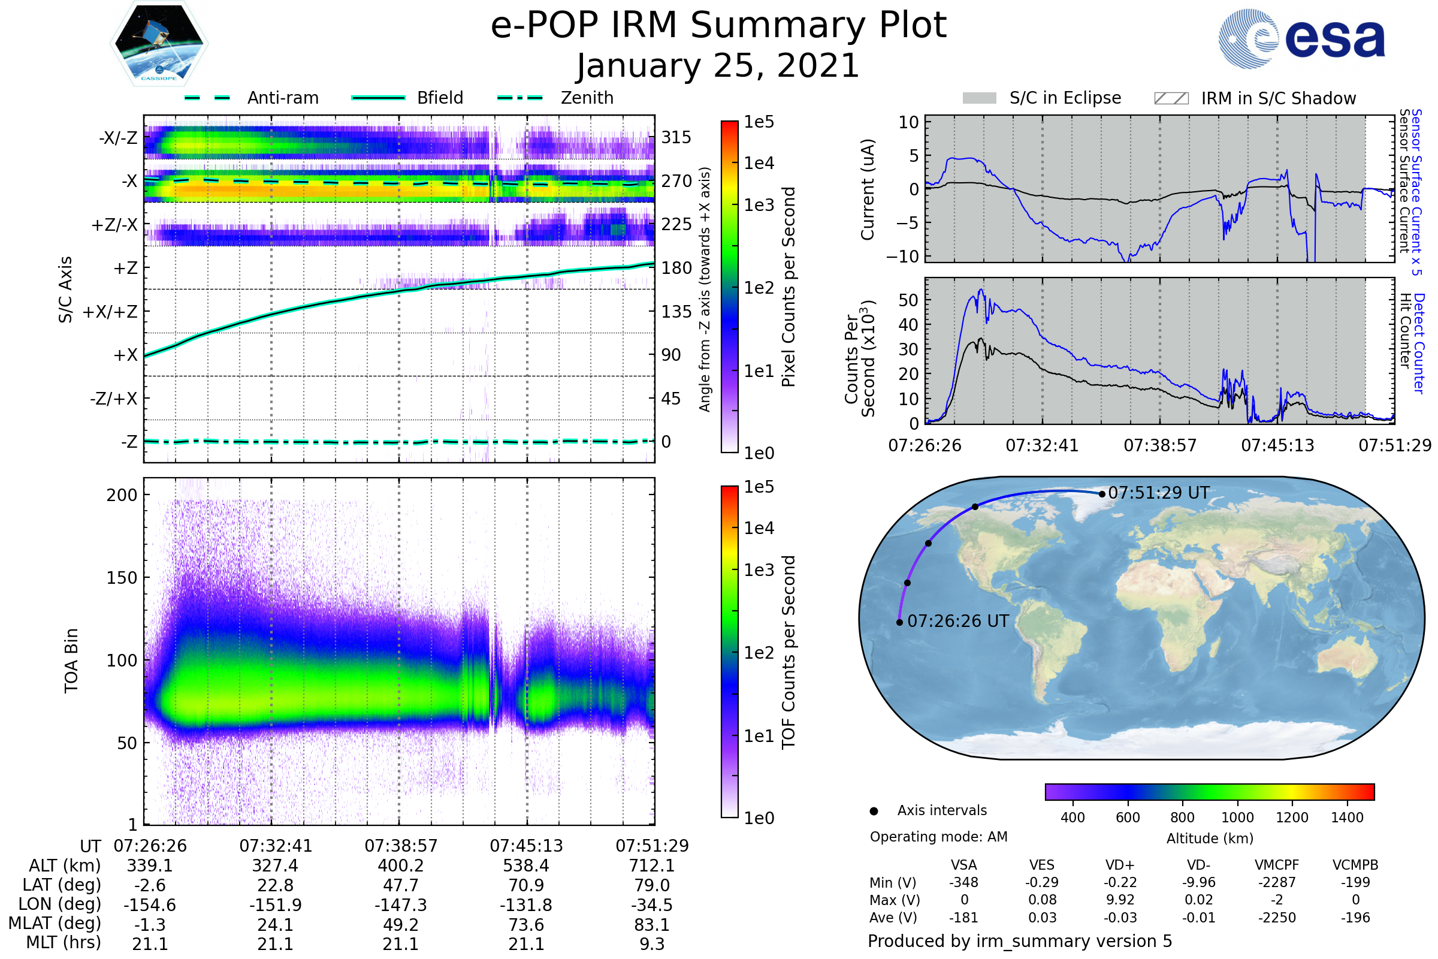Click the Axis intervals black dot marker
Screen dimensions: 1438x959
(874, 811)
